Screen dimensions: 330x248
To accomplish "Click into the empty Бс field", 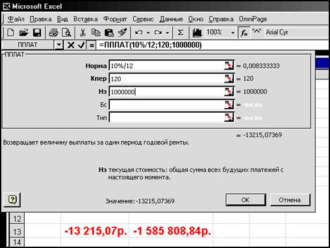I will point(167,105).
